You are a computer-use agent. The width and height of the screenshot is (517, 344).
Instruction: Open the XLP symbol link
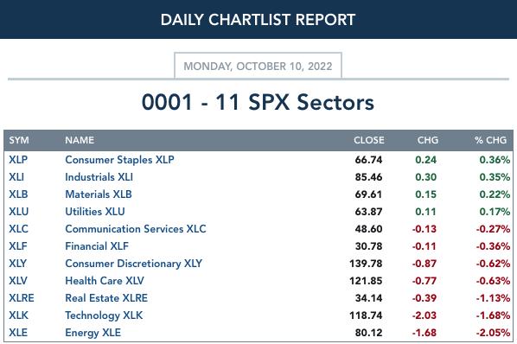click(x=18, y=160)
